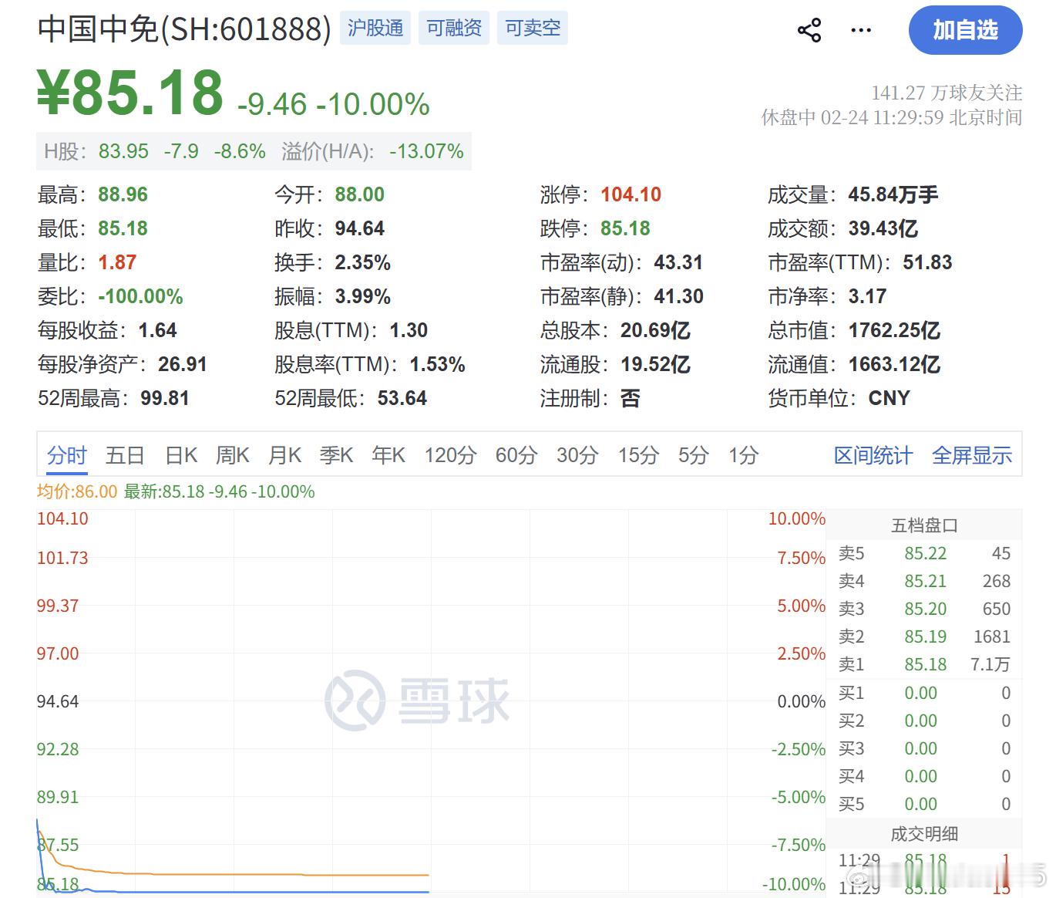1056x898 pixels.
Task: Click the share icon
Action: click(x=809, y=31)
